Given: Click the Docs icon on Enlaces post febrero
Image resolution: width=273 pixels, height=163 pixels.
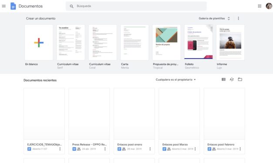Looking at the screenshot, I should click(x=209, y=149).
